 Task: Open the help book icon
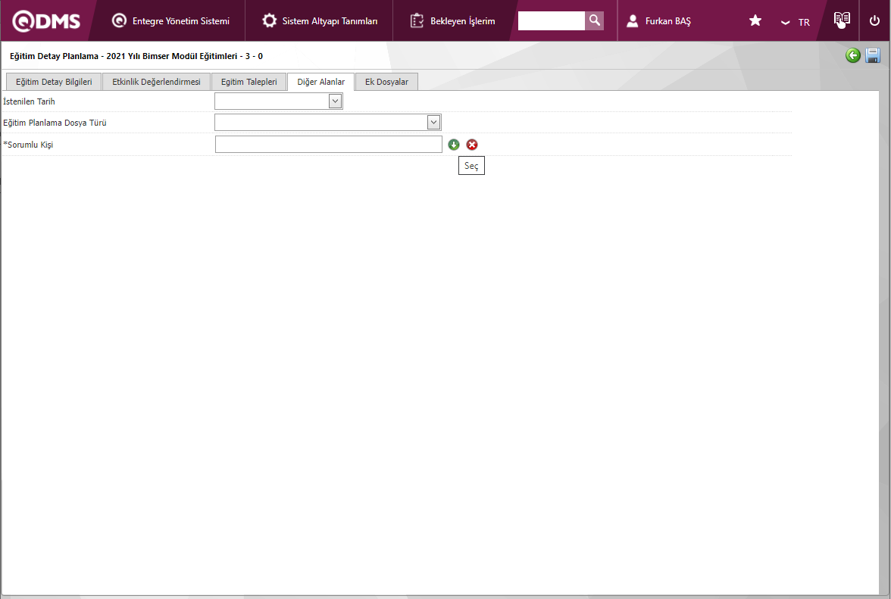point(842,20)
